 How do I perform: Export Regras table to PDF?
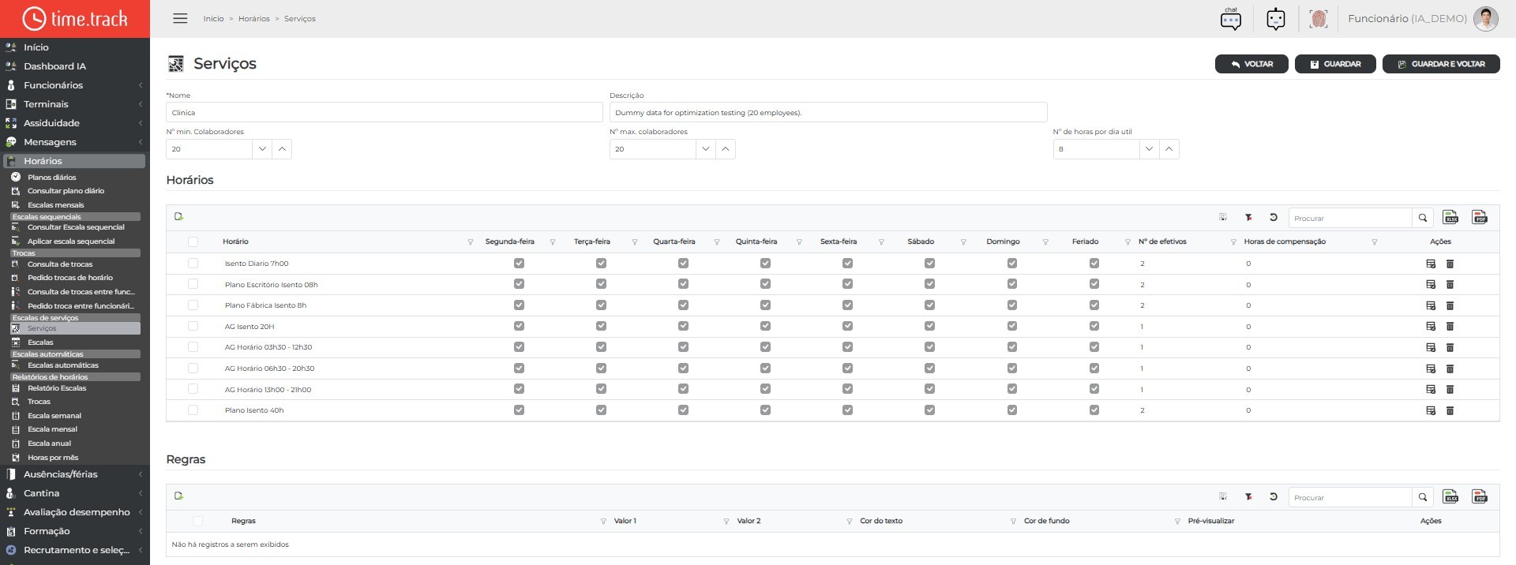tap(1480, 496)
